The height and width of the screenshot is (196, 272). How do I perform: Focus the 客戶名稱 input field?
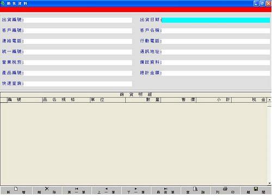(216, 30)
